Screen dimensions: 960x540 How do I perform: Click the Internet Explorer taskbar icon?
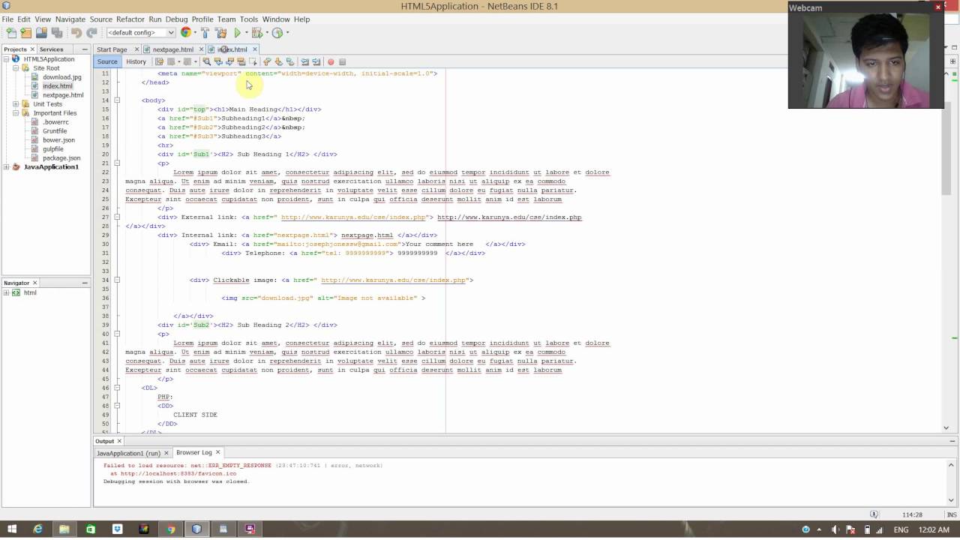point(38,529)
